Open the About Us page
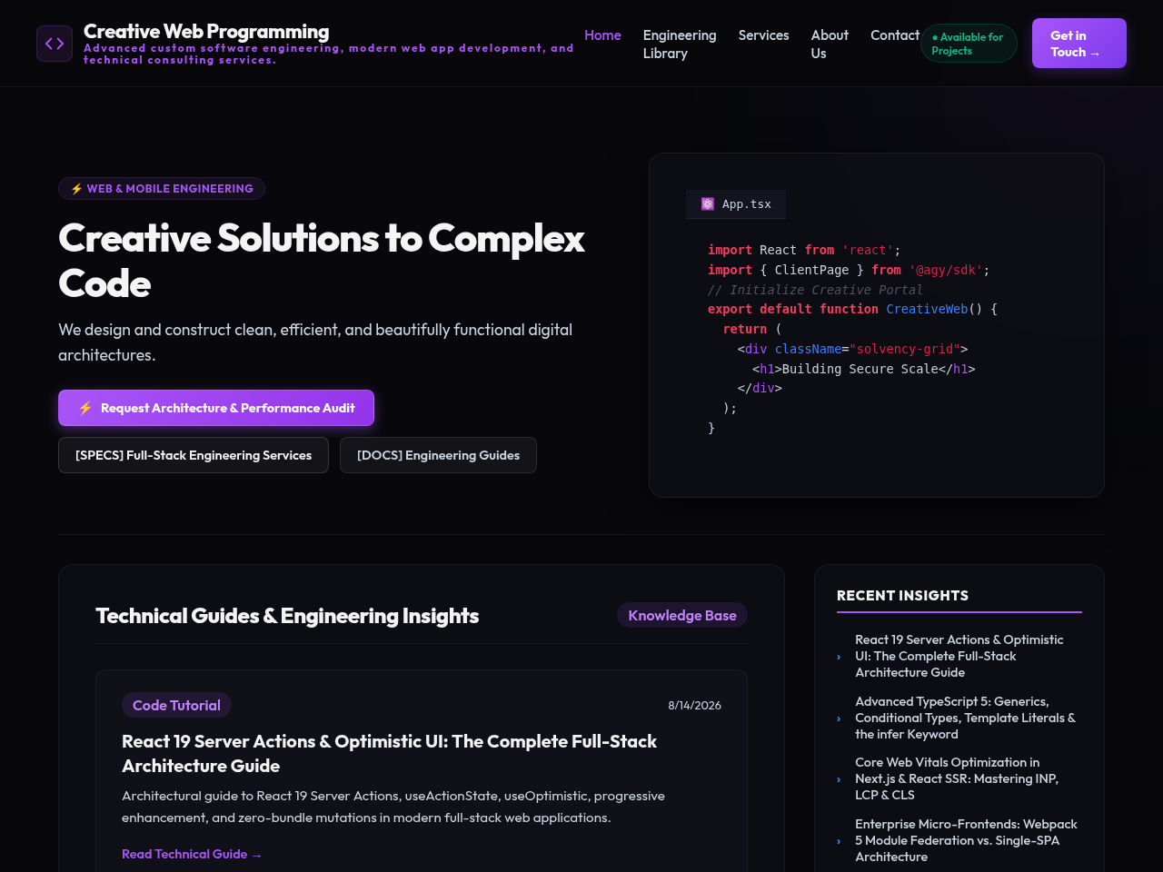Viewport: 1163px width, 872px height. tap(830, 45)
